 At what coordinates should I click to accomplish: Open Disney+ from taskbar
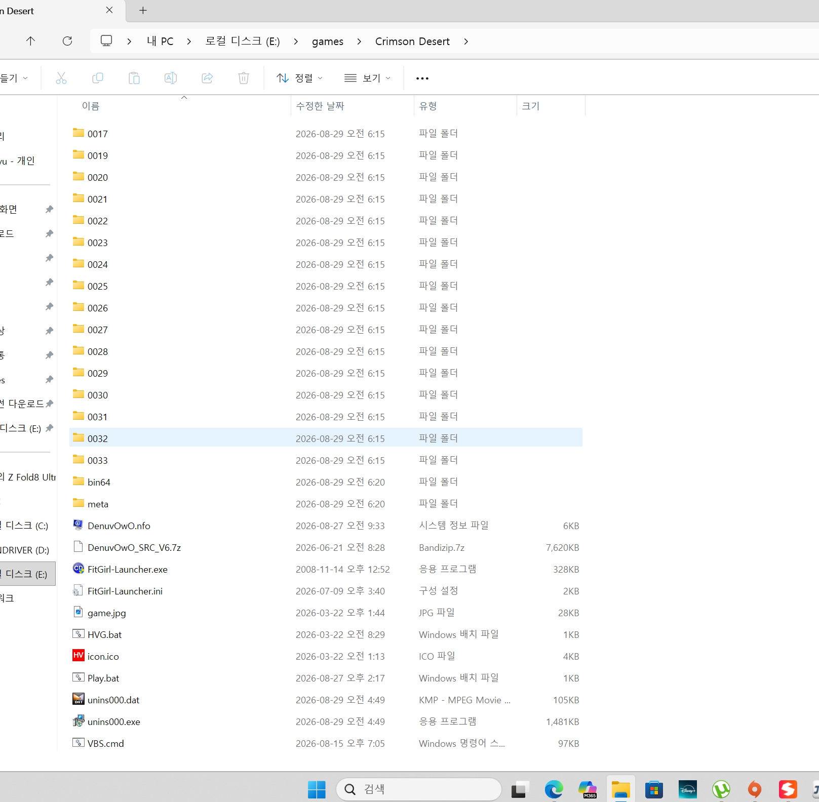[x=688, y=789]
